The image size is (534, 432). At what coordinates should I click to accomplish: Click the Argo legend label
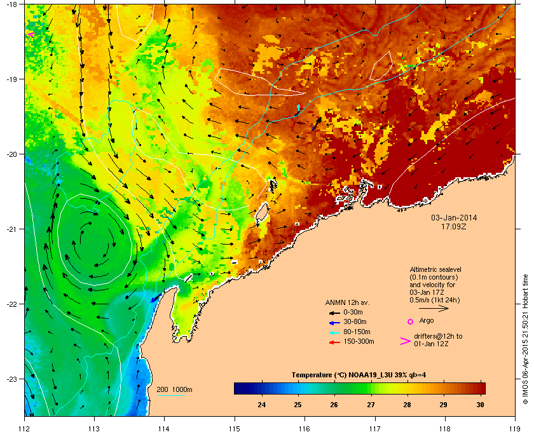coord(427,321)
